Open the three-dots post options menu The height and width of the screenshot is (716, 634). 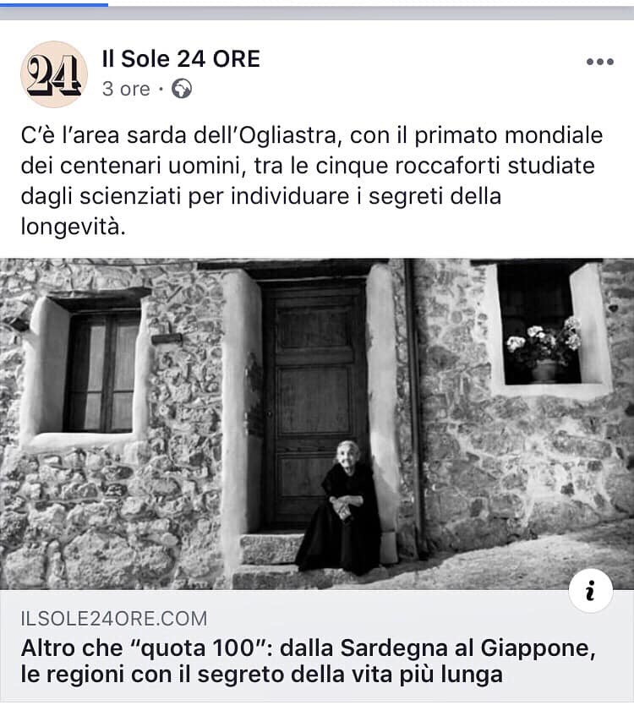599,62
